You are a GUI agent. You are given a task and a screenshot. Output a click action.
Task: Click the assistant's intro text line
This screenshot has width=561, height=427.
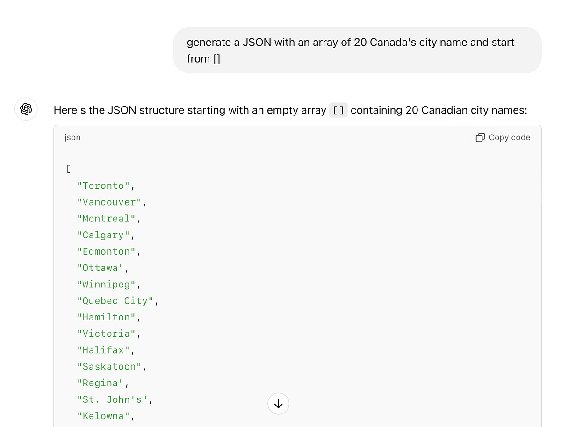[187, 110]
